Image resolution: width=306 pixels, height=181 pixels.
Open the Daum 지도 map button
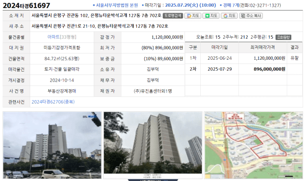[x=193, y=16]
